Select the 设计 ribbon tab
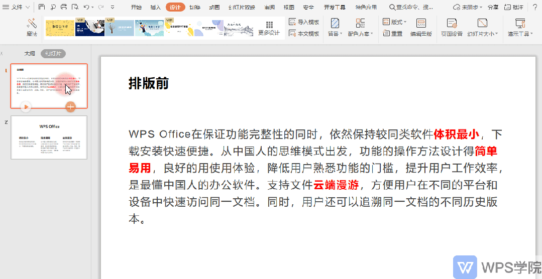The width and height of the screenshot is (542, 279). pos(175,7)
